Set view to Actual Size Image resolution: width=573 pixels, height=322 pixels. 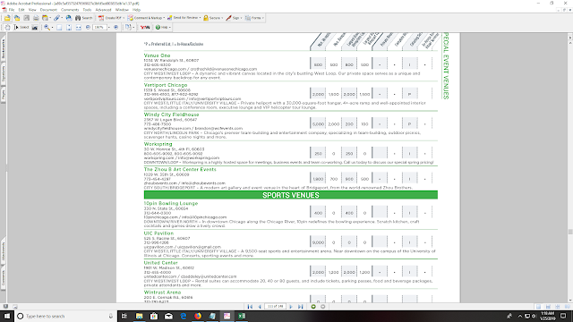[x=59, y=28]
